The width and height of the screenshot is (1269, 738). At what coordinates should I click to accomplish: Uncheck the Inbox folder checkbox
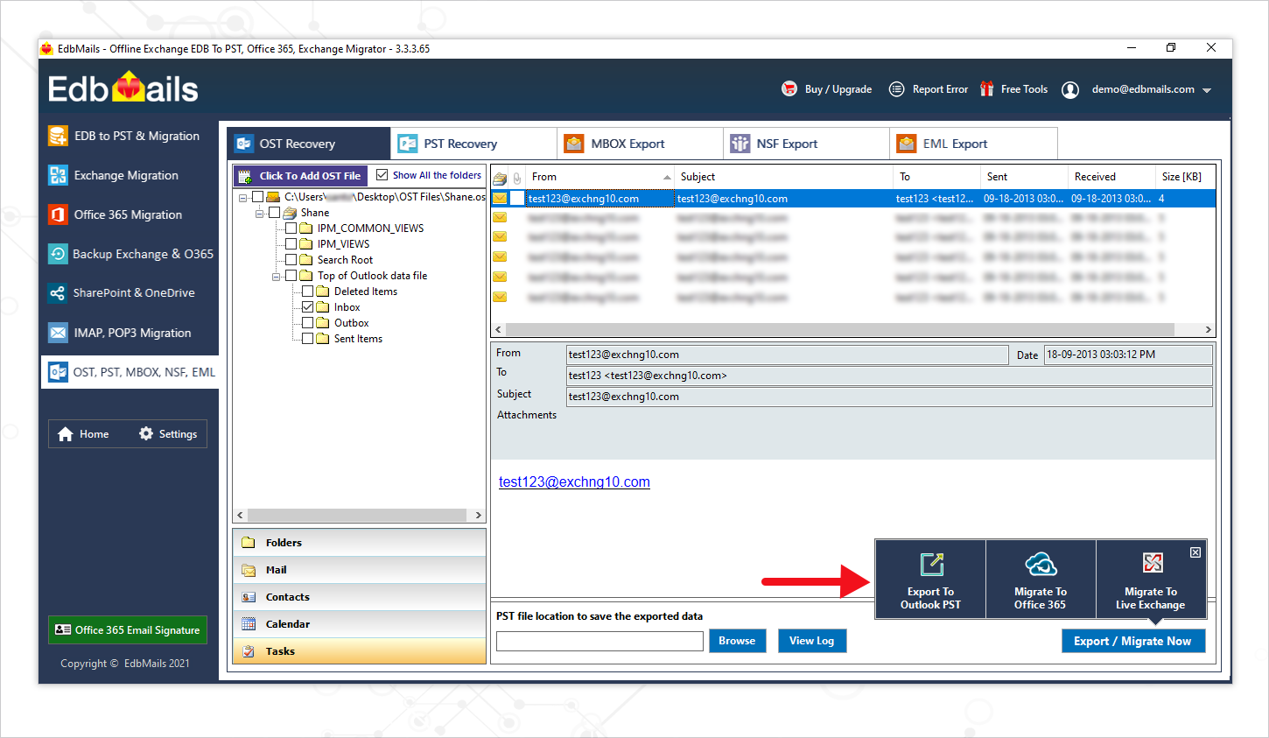click(307, 307)
